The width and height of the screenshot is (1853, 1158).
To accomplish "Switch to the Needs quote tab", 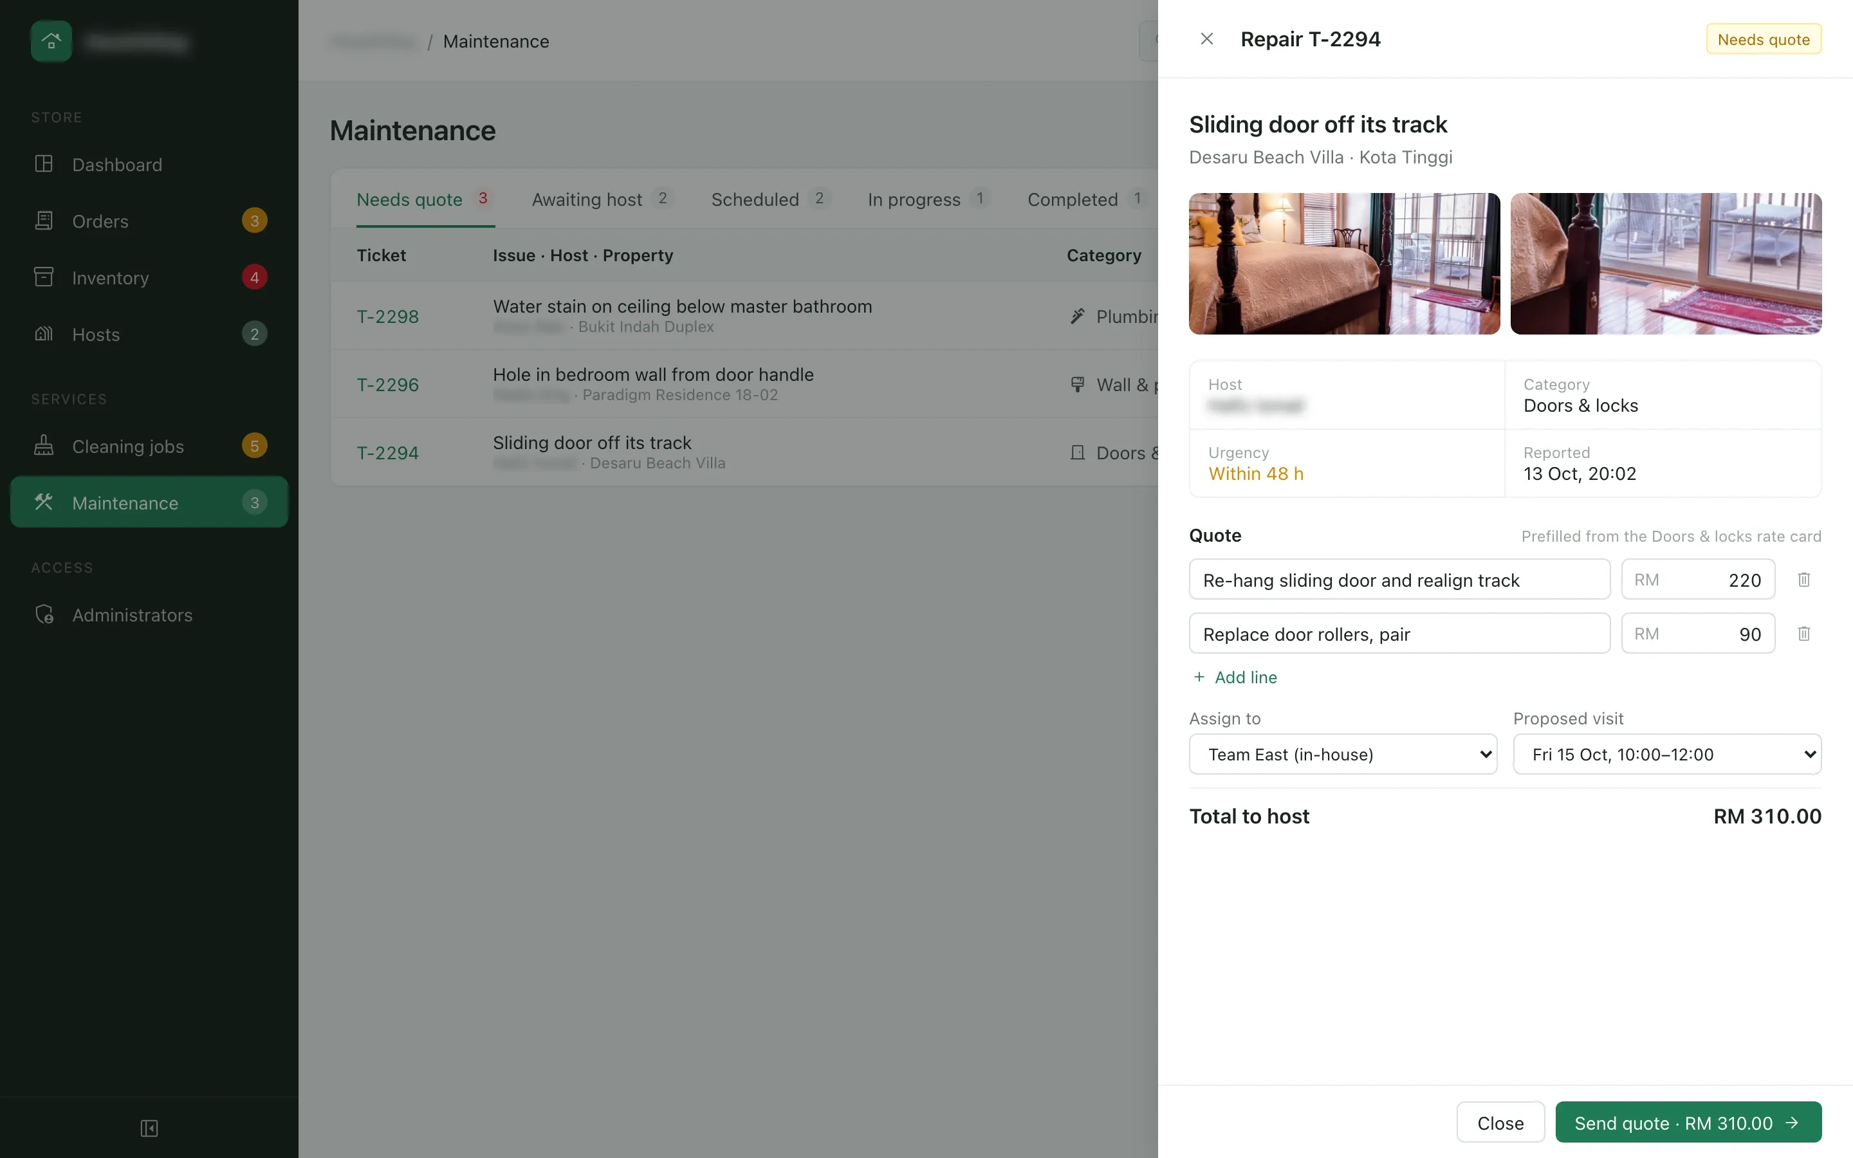I will (425, 200).
